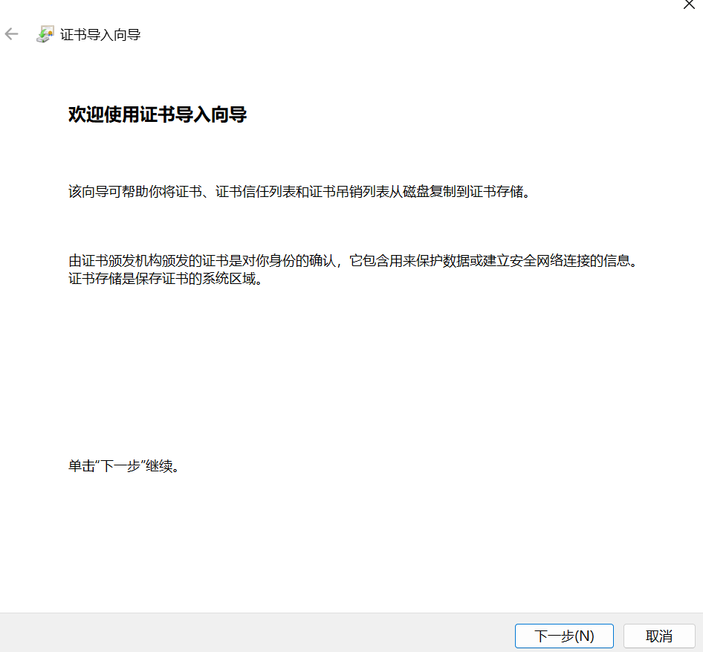This screenshot has height=652, width=703.
Task: Click the certificate wizard icon beside title
Action: click(45, 34)
